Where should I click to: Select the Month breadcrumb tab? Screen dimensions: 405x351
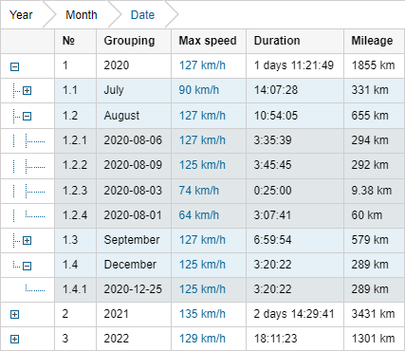(x=82, y=15)
